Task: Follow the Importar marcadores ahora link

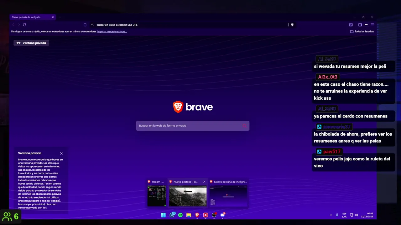Action: 112,32
